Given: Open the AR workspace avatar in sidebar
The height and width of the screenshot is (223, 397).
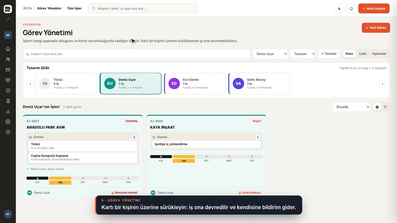Looking at the screenshot, I should [8, 35].
